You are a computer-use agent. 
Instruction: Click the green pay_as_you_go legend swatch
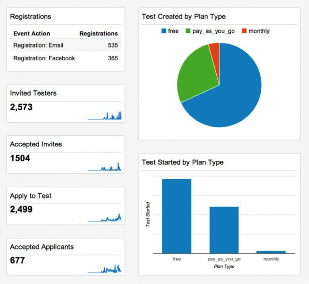pos(188,31)
